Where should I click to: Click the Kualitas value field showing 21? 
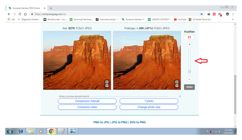coord(189,37)
